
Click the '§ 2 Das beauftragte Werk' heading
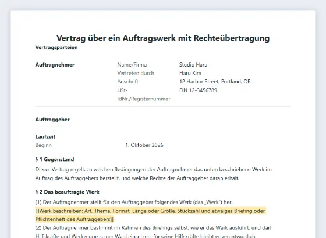[x=68, y=192]
